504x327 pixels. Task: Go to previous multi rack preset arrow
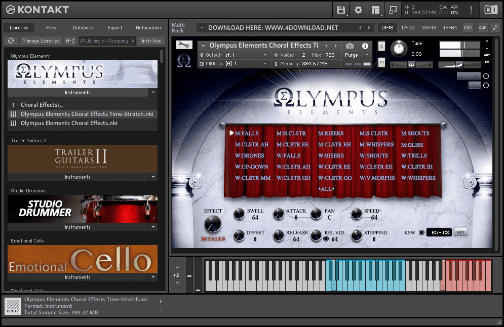pos(360,28)
